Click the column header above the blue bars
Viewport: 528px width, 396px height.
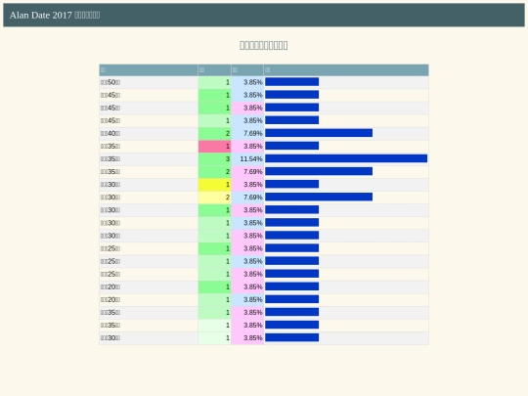[346, 70]
